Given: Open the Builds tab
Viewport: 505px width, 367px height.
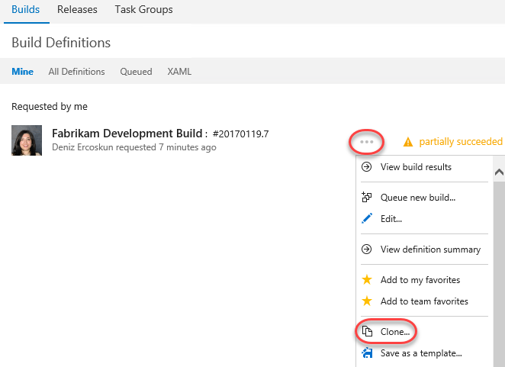Looking at the screenshot, I should click(x=25, y=10).
